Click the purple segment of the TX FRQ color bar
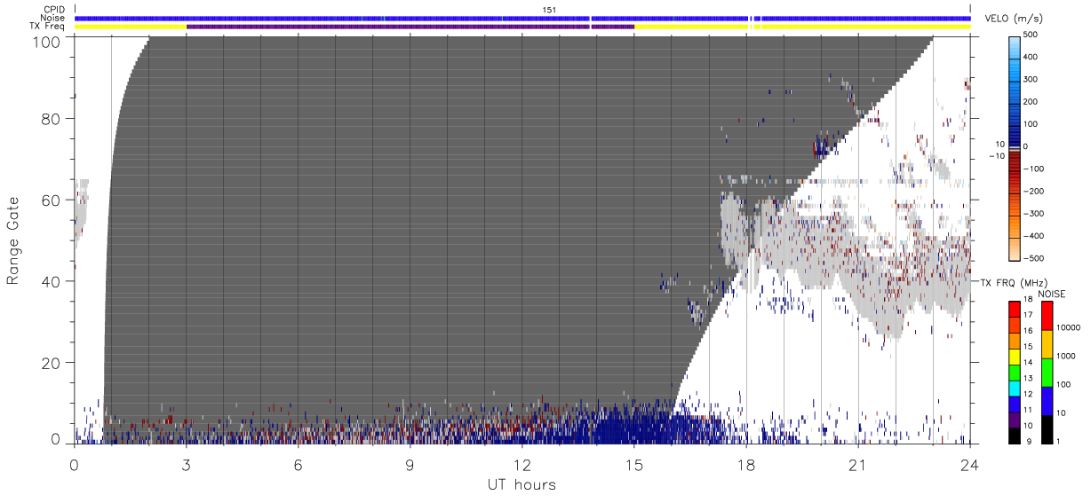The image size is (1091, 503). coord(1014,420)
